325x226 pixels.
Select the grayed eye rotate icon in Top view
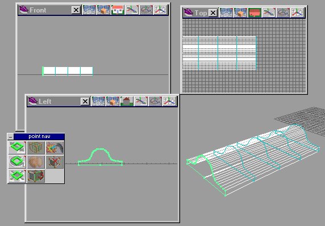[283, 12]
